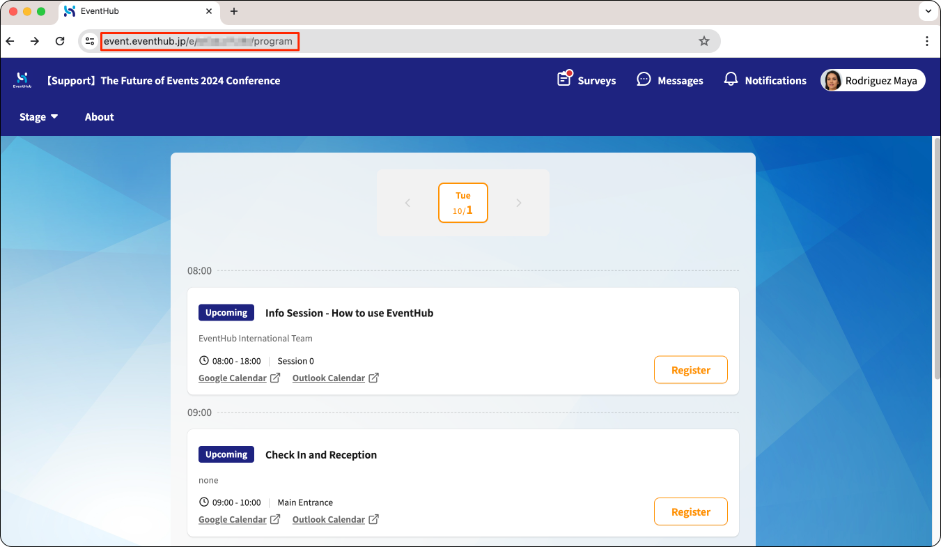Click the address bar URL field
941x547 pixels.
pyautogui.click(x=399, y=41)
